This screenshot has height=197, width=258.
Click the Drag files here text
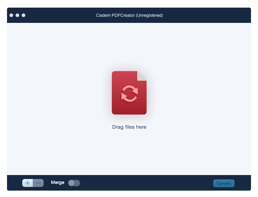(129, 127)
